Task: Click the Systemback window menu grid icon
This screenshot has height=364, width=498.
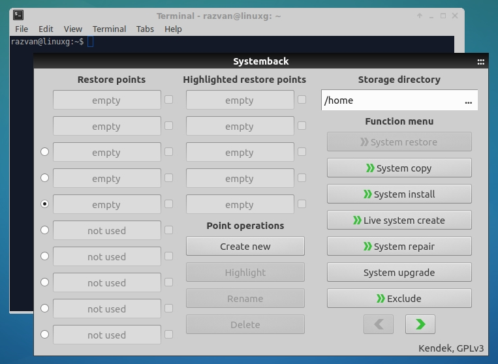Action: click(481, 62)
